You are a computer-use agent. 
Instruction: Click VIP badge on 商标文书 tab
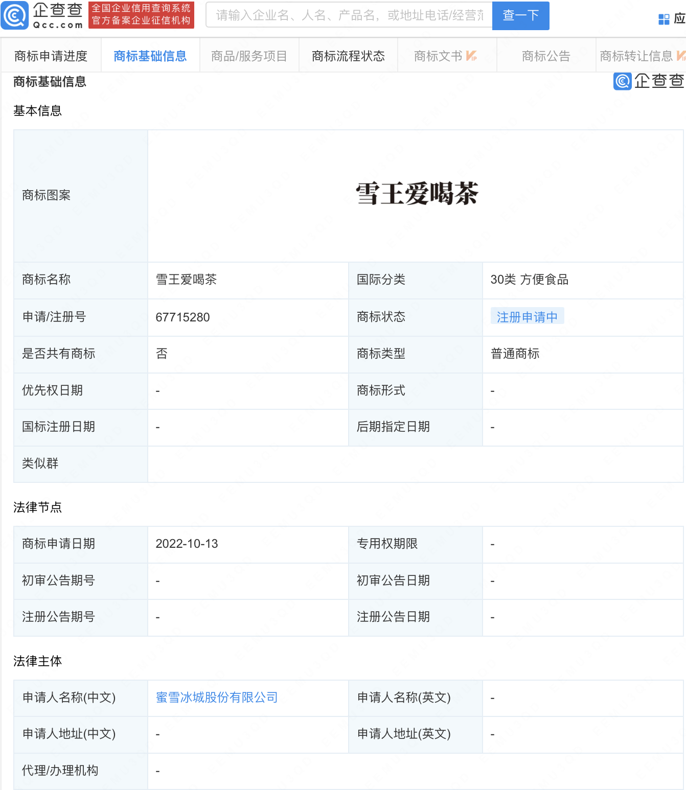[x=471, y=56]
